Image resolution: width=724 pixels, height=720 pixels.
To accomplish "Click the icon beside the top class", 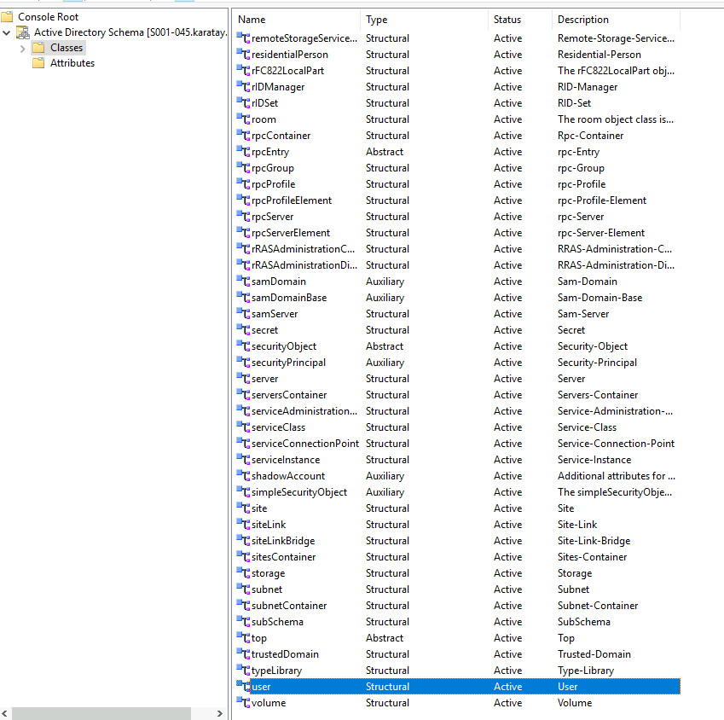I will pos(243,637).
